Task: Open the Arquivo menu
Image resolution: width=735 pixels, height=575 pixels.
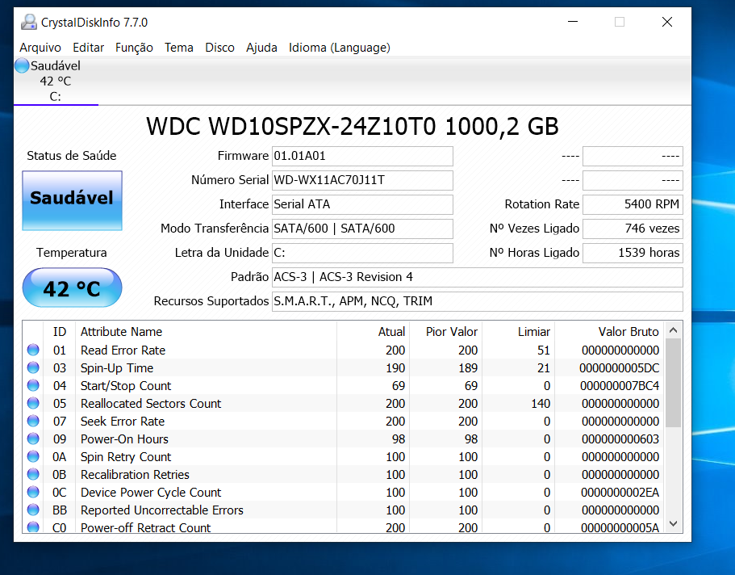Action: pyautogui.click(x=40, y=48)
